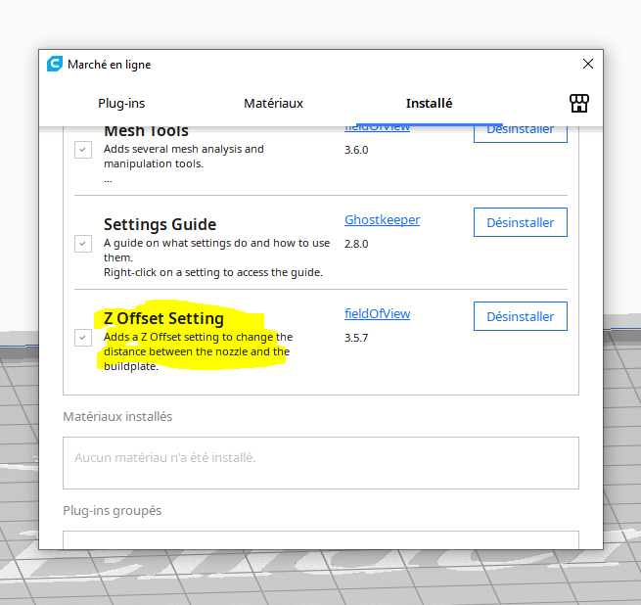
Task: Click the Plug-ins groupés heading
Action: (112, 510)
